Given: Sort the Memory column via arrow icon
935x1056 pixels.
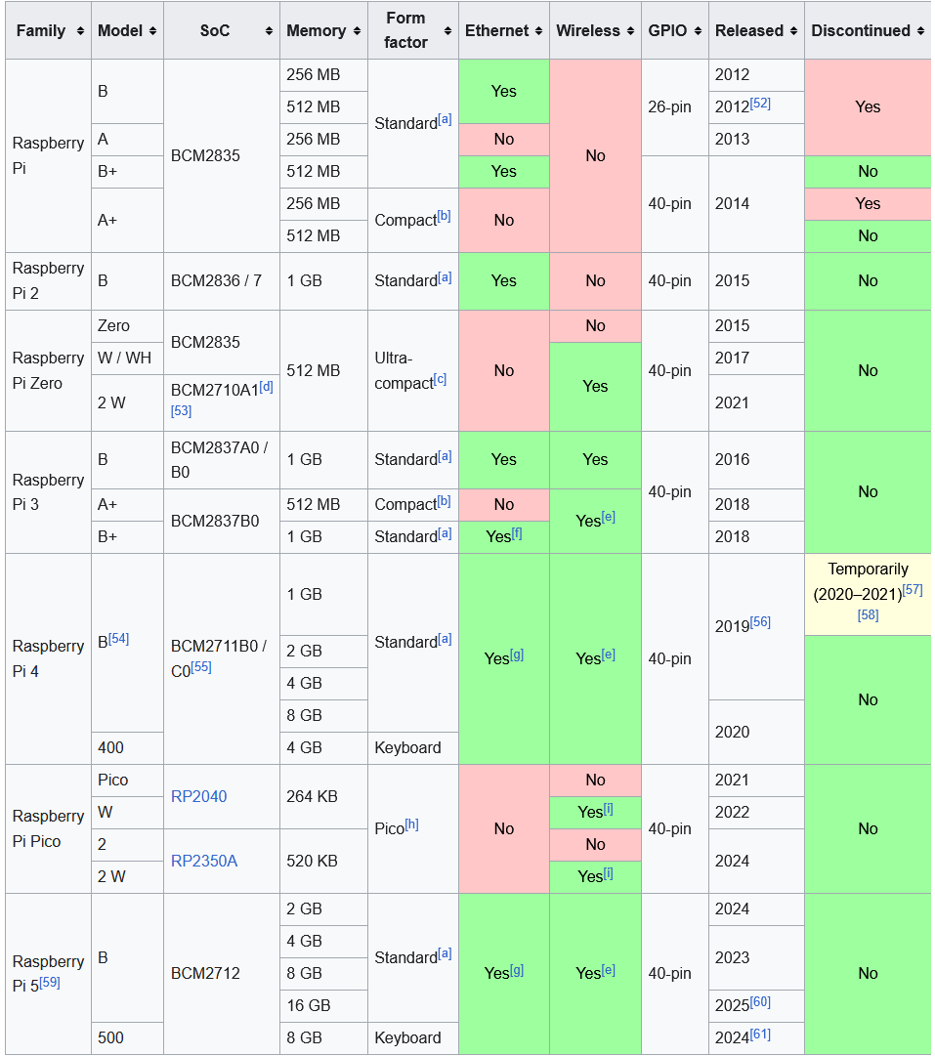Looking at the screenshot, I should (357, 31).
